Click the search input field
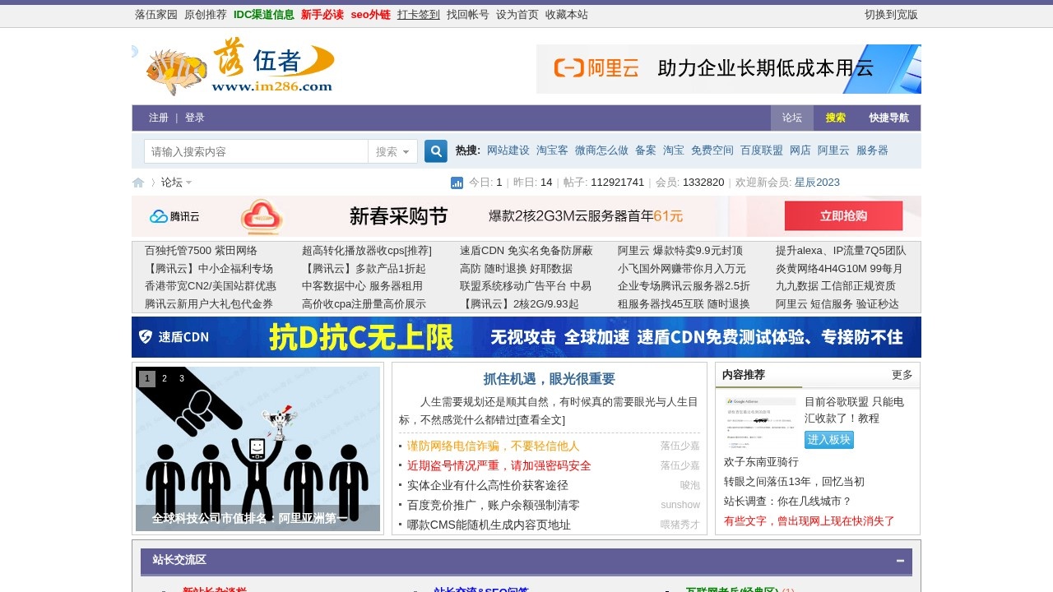This screenshot has width=1053, height=592. coord(255,151)
